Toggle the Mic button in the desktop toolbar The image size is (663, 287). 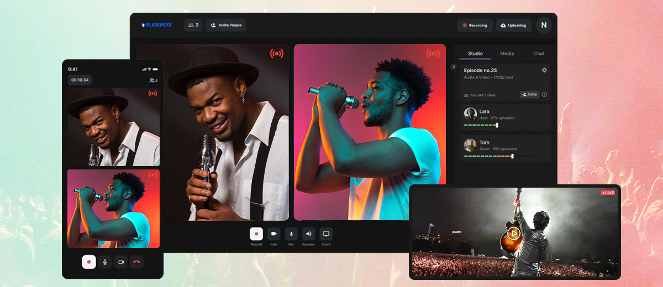click(291, 234)
